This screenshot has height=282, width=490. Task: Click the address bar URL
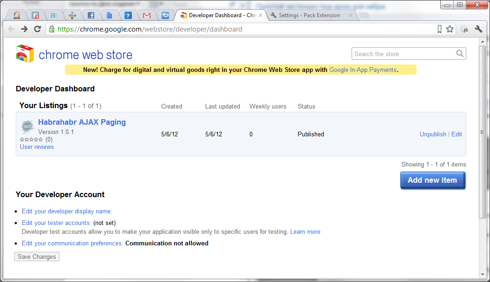click(150, 29)
